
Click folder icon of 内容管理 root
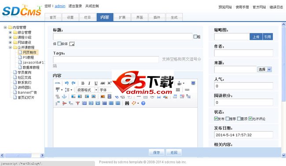click(x=10, y=28)
